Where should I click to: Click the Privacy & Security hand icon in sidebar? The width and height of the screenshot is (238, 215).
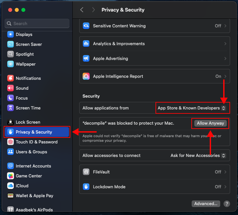point(11,132)
